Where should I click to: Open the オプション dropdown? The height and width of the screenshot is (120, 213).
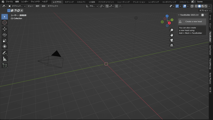point(205,10)
